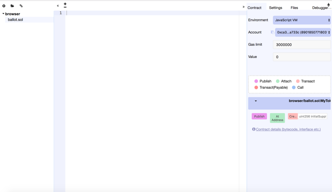This screenshot has width=332, height=192.
Task: Click the pink Publish legend dot
Action: (x=256, y=81)
